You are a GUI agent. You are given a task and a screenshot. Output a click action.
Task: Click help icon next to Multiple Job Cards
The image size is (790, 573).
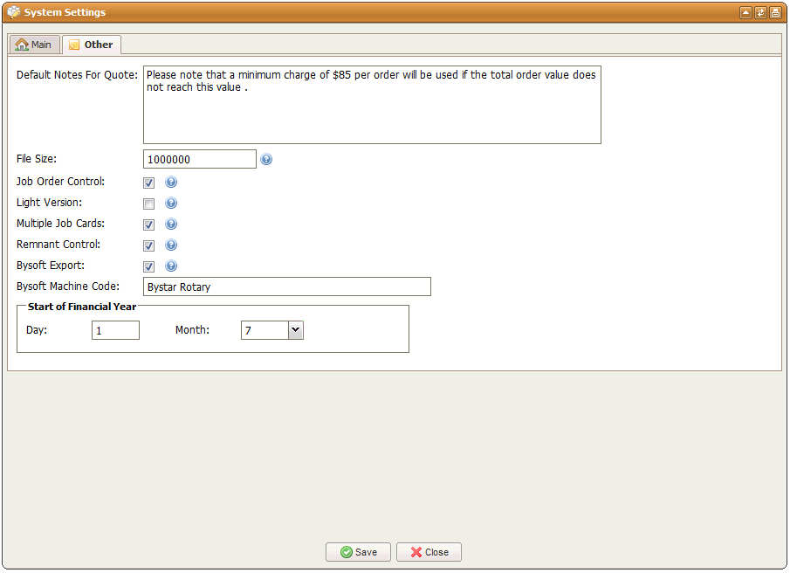pos(171,224)
